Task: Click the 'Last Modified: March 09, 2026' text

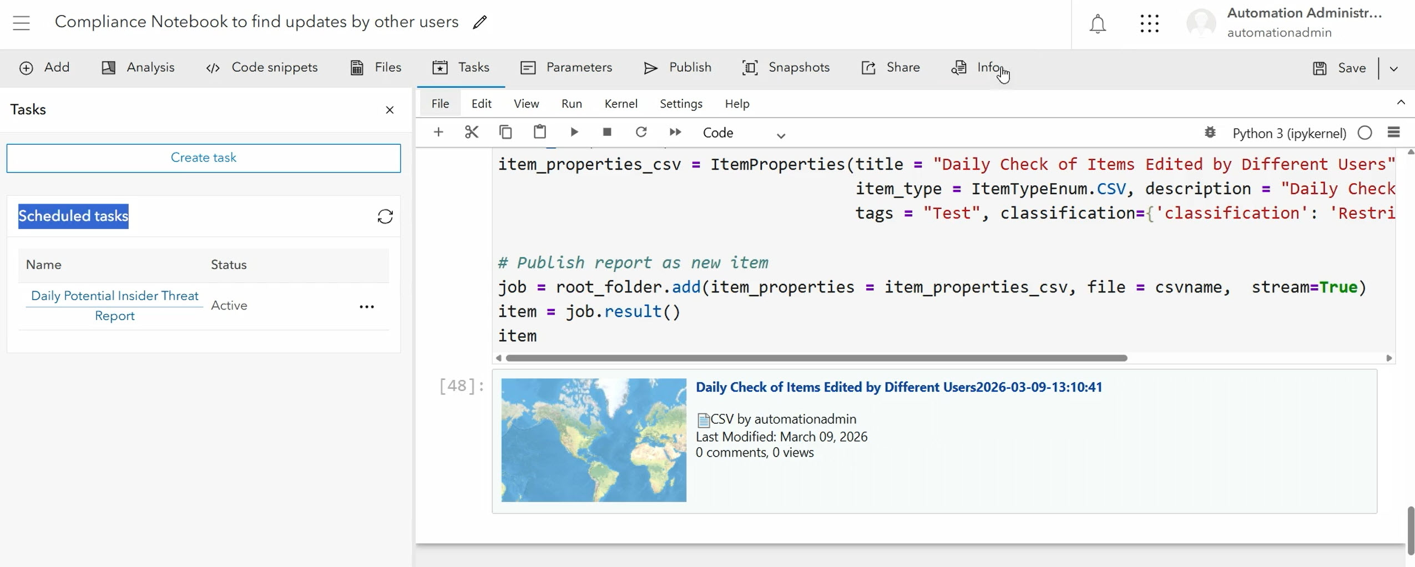Action: pos(781,437)
